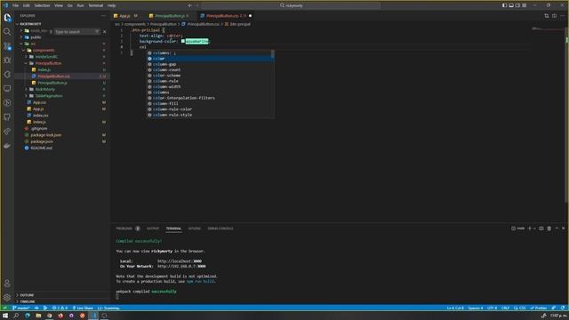Toggle filter button in explorer search box

tap(97, 32)
